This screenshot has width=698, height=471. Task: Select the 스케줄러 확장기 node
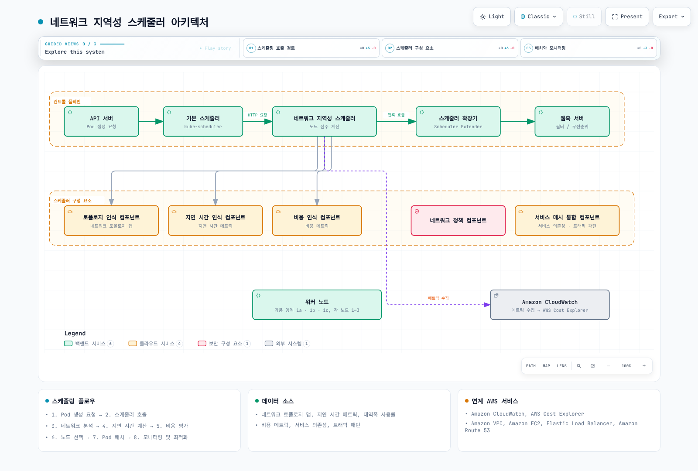pyautogui.click(x=458, y=122)
